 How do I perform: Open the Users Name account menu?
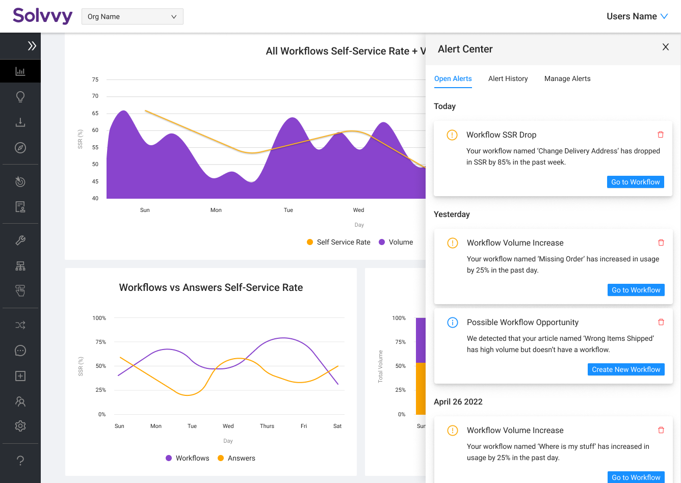coord(637,16)
